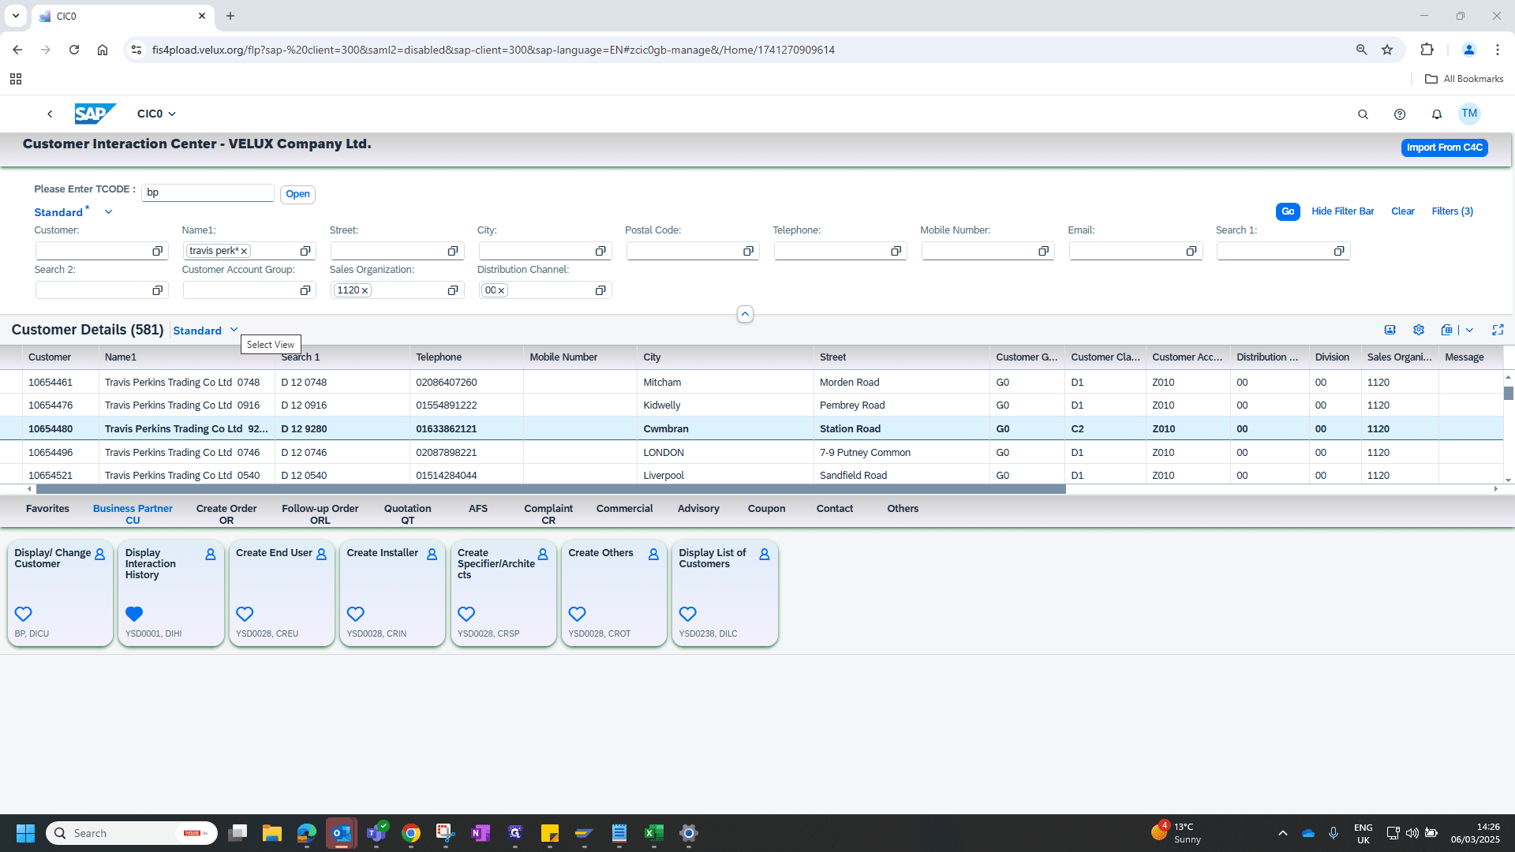Open value help for the Customer field

(158, 251)
